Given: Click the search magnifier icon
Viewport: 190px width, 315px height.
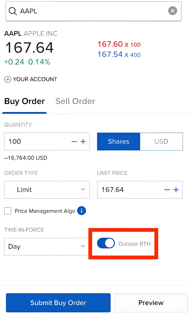Looking at the screenshot, I should click(13, 11).
